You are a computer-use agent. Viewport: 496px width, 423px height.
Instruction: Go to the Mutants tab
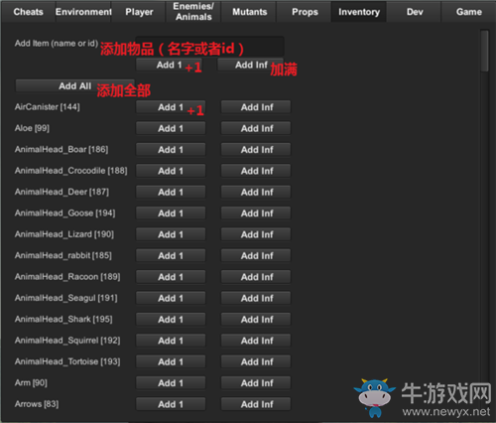click(x=249, y=12)
